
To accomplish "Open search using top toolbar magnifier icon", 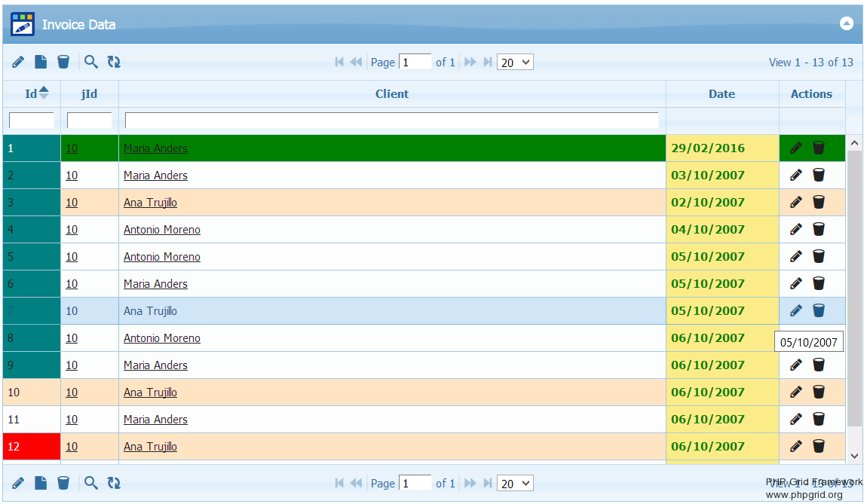I will [91, 62].
